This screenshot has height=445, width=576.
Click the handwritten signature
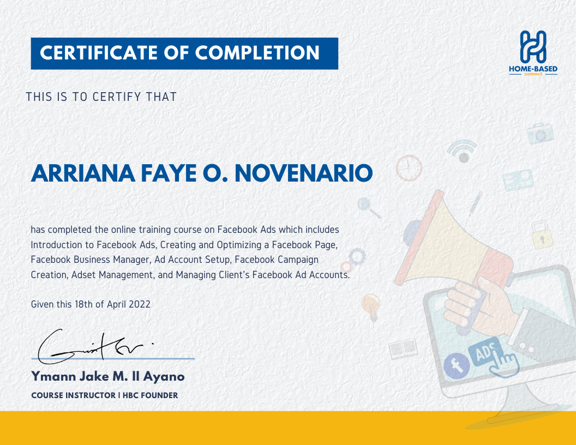(x=95, y=346)
